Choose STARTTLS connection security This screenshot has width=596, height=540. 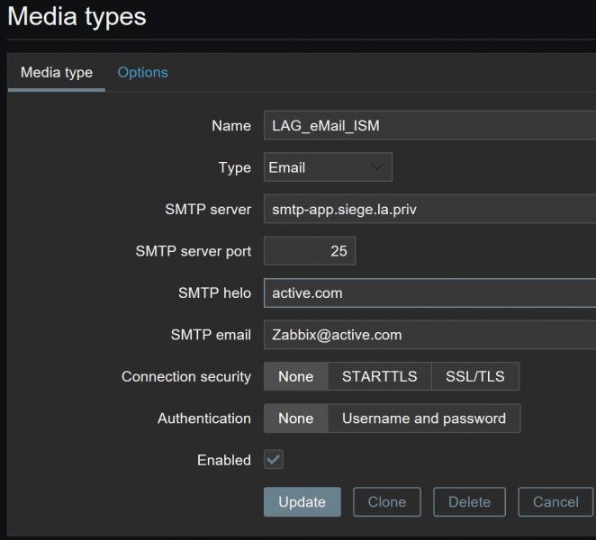point(379,376)
